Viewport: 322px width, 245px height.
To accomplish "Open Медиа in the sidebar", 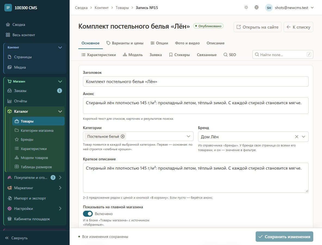I will tap(35, 67).
